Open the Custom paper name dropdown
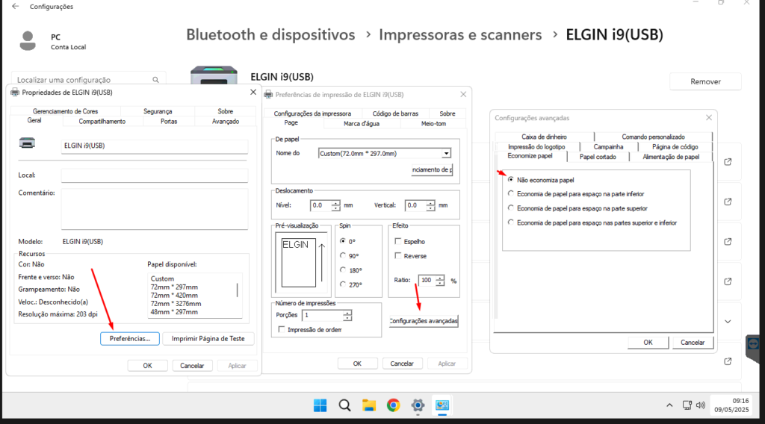The width and height of the screenshot is (765, 424). (446, 153)
